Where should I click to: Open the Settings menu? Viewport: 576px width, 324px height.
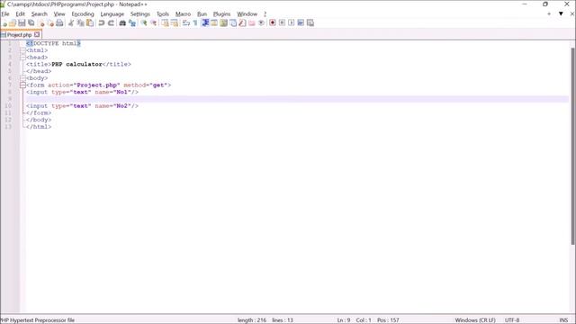(x=140, y=14)
